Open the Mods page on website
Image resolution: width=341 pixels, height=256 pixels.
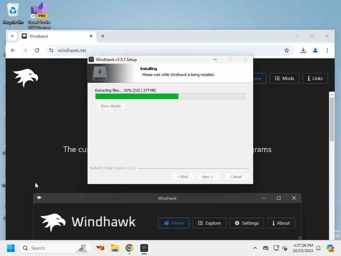(x=284, y=78)
